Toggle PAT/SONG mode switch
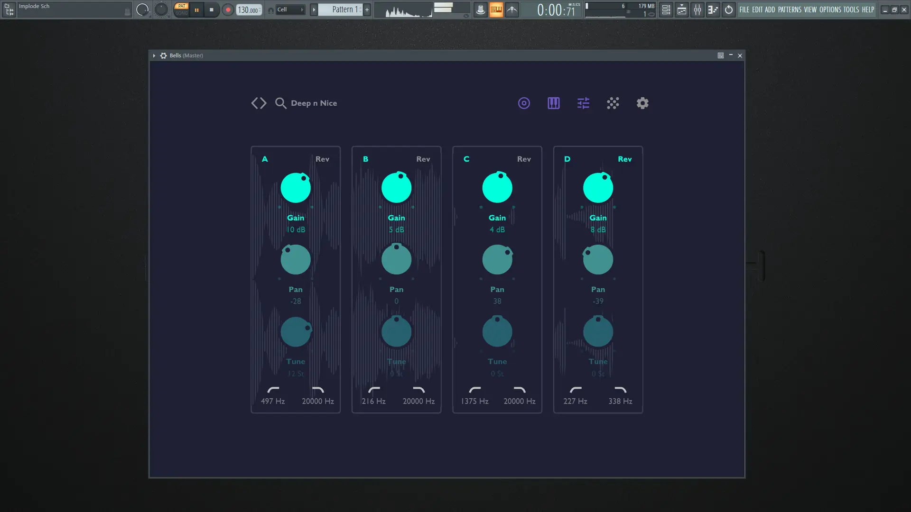 point(181,9)
